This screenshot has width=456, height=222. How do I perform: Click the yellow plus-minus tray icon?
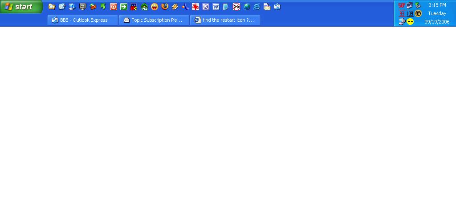pyautogui.click(x=410, y=21)
